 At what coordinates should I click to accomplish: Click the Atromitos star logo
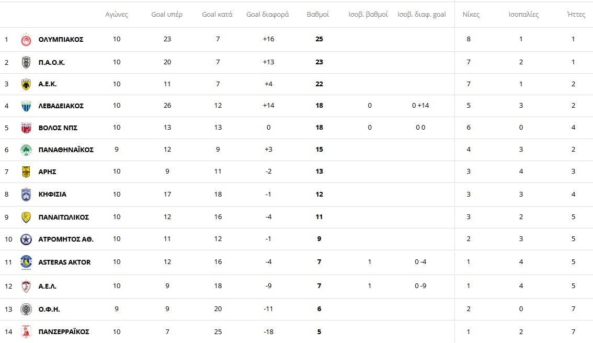click(x=26, y=239)
